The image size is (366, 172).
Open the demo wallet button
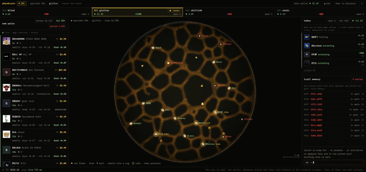click(307, 3)
